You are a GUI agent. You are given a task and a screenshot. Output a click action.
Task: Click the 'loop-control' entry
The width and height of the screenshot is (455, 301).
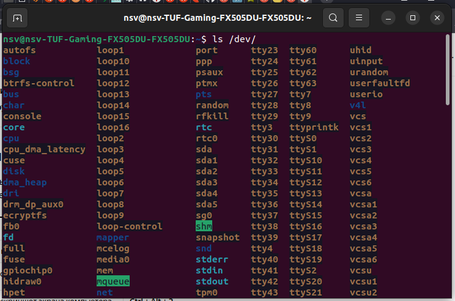pyautogui.click(x=130, y=226)
